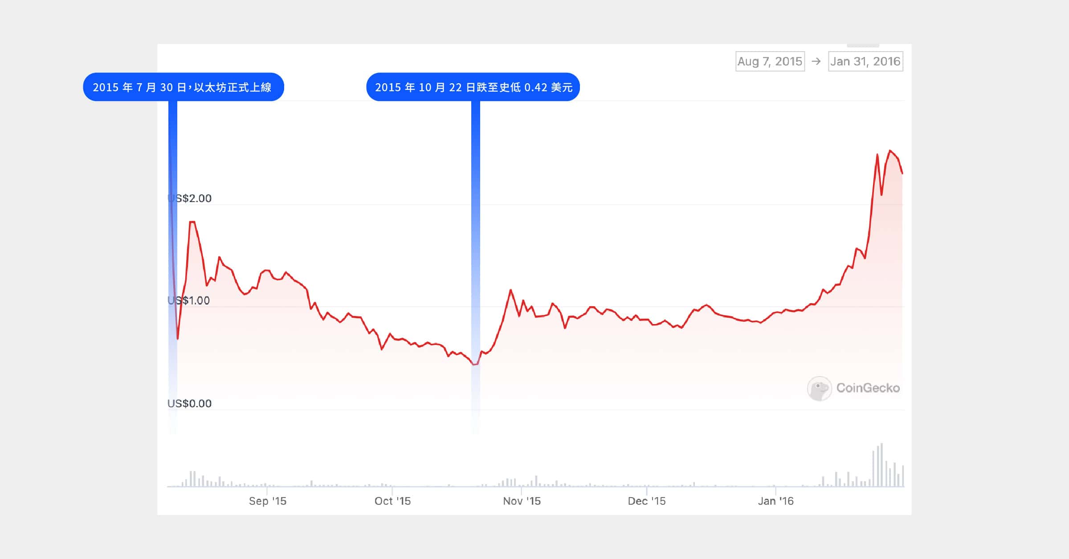Viewport: 1069px width, 559px height.
Task: Click the tallest volume bar in late January 2016
Action: click(881, 465)
